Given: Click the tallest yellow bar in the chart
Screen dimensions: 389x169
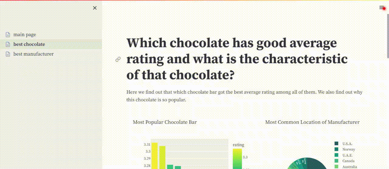Looking at the screenshot, I should click(154, 156).
